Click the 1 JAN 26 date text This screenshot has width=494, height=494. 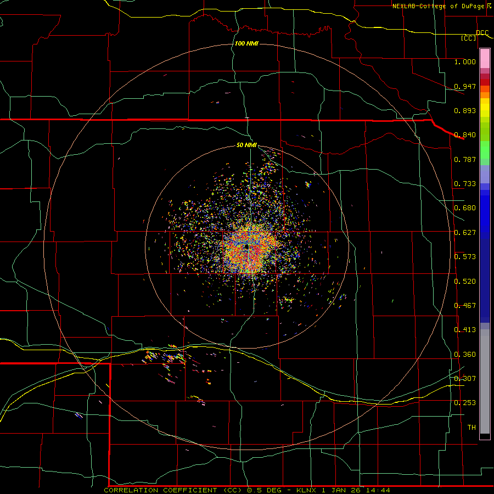[x=340, y=490]
